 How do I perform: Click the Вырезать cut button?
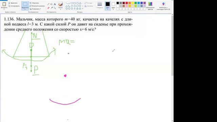[x=13, y=3]
